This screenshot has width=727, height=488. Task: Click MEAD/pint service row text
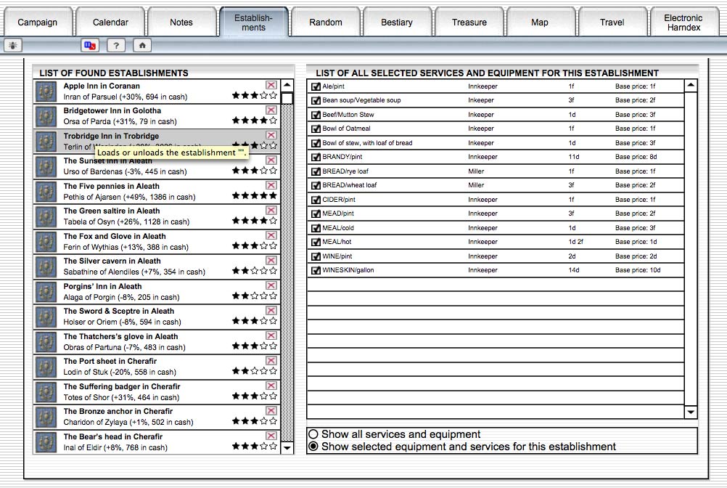338,213
